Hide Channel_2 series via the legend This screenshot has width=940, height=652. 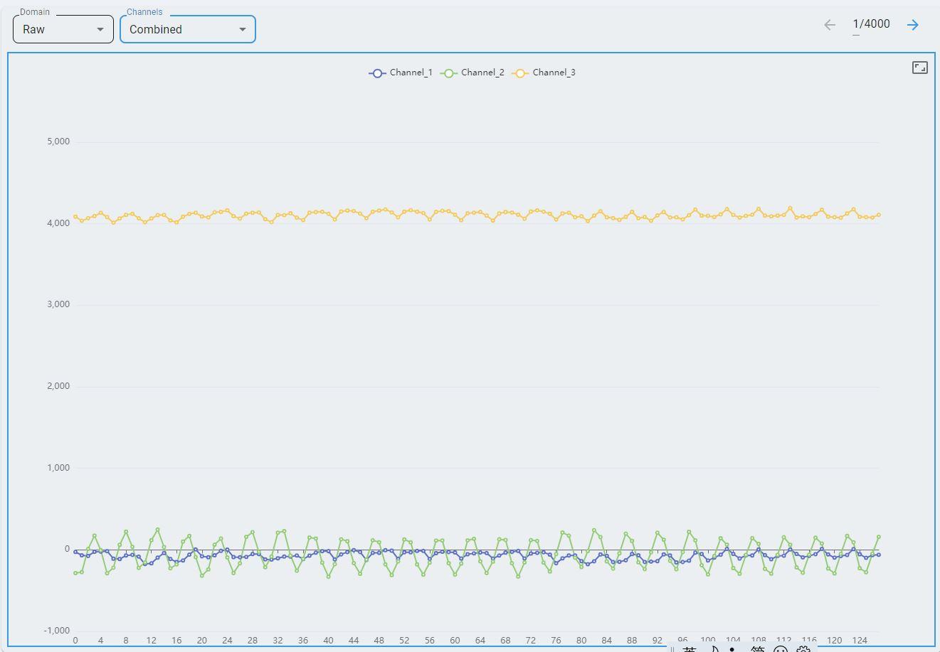click(472, 73)
